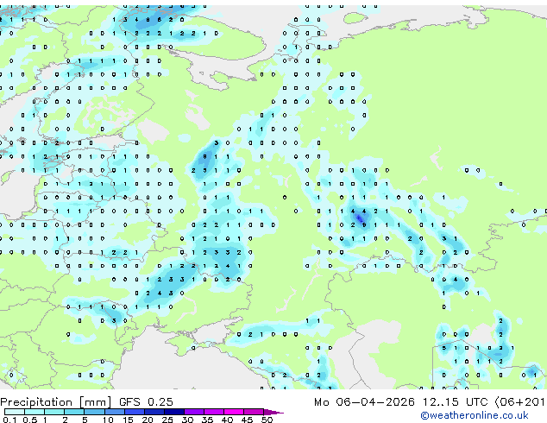Pick the 10–15 mm legend color swatch

tap(115, 412)
